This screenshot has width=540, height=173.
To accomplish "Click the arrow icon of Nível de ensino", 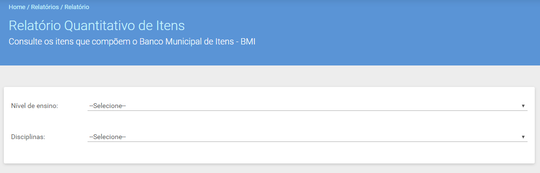I will click(x=523, y=106).
